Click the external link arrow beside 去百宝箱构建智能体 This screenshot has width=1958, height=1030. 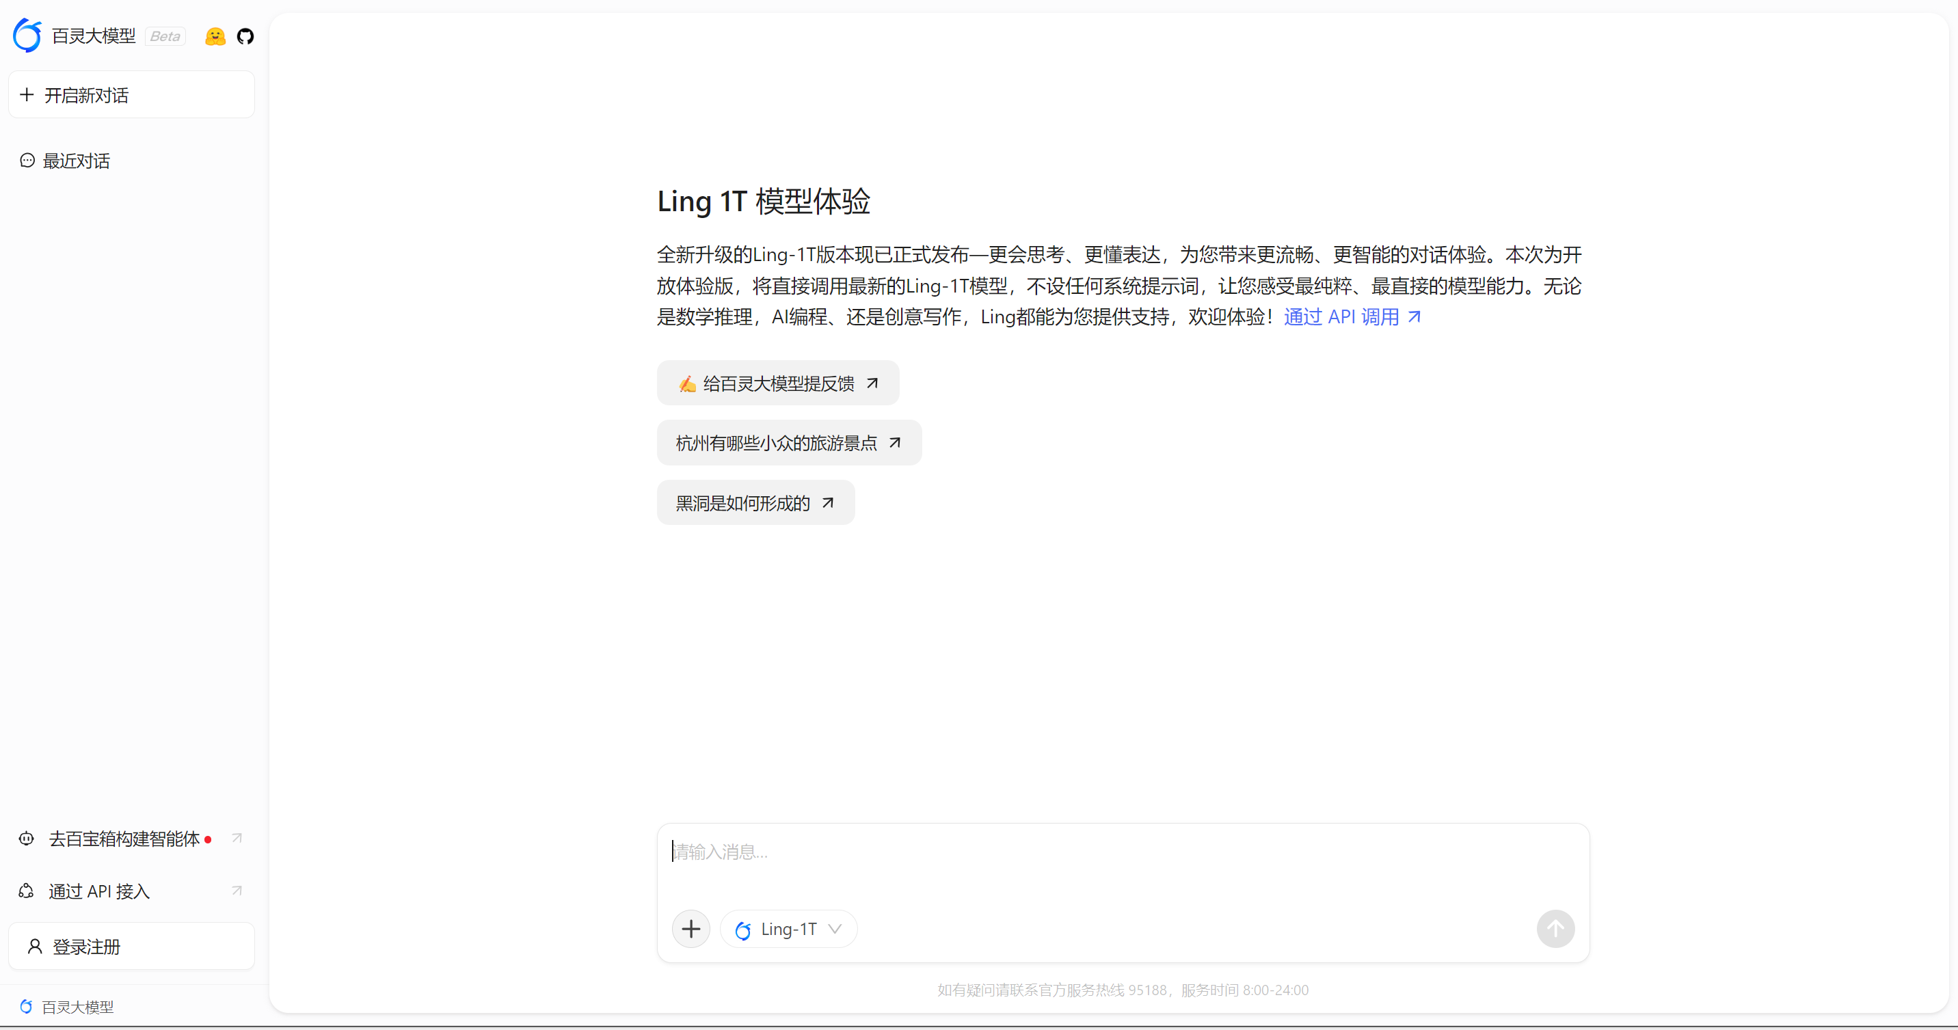click(x=236, y=838)
